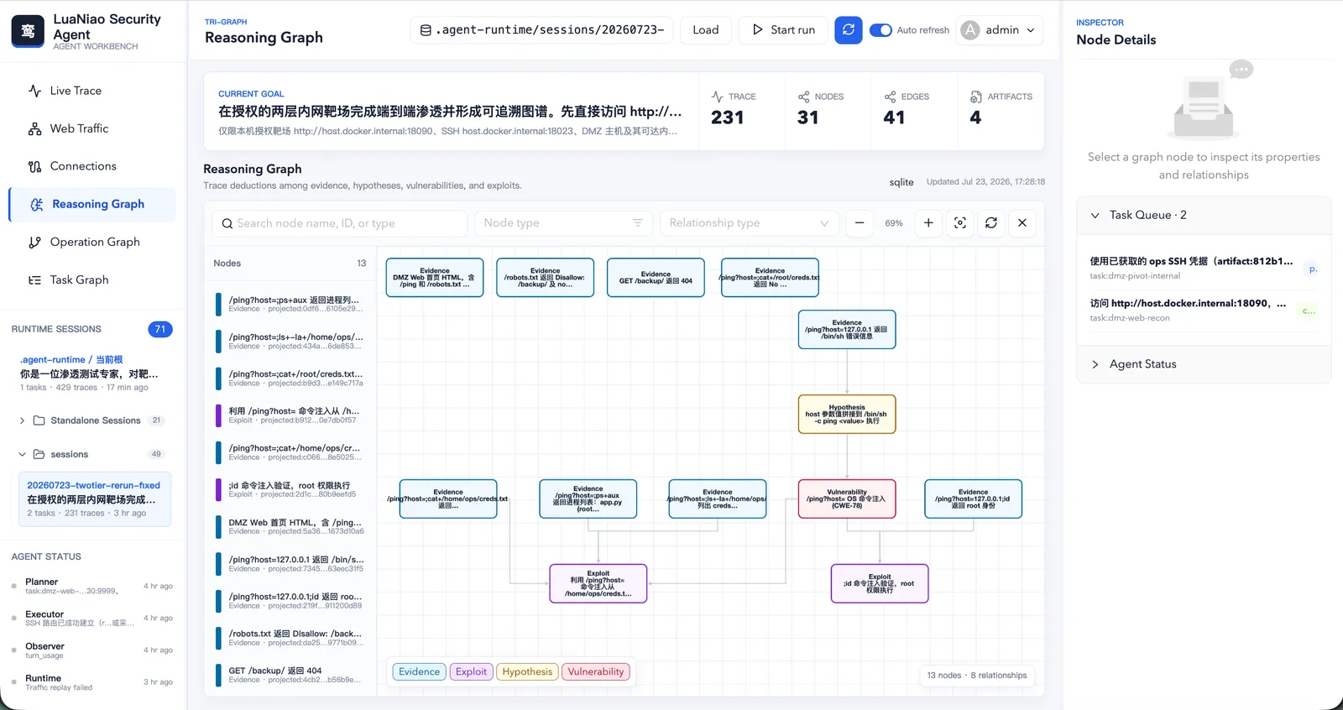Click the admin avatar icon
This screenshot has width=1343, height=710.
tap(970, 30)
